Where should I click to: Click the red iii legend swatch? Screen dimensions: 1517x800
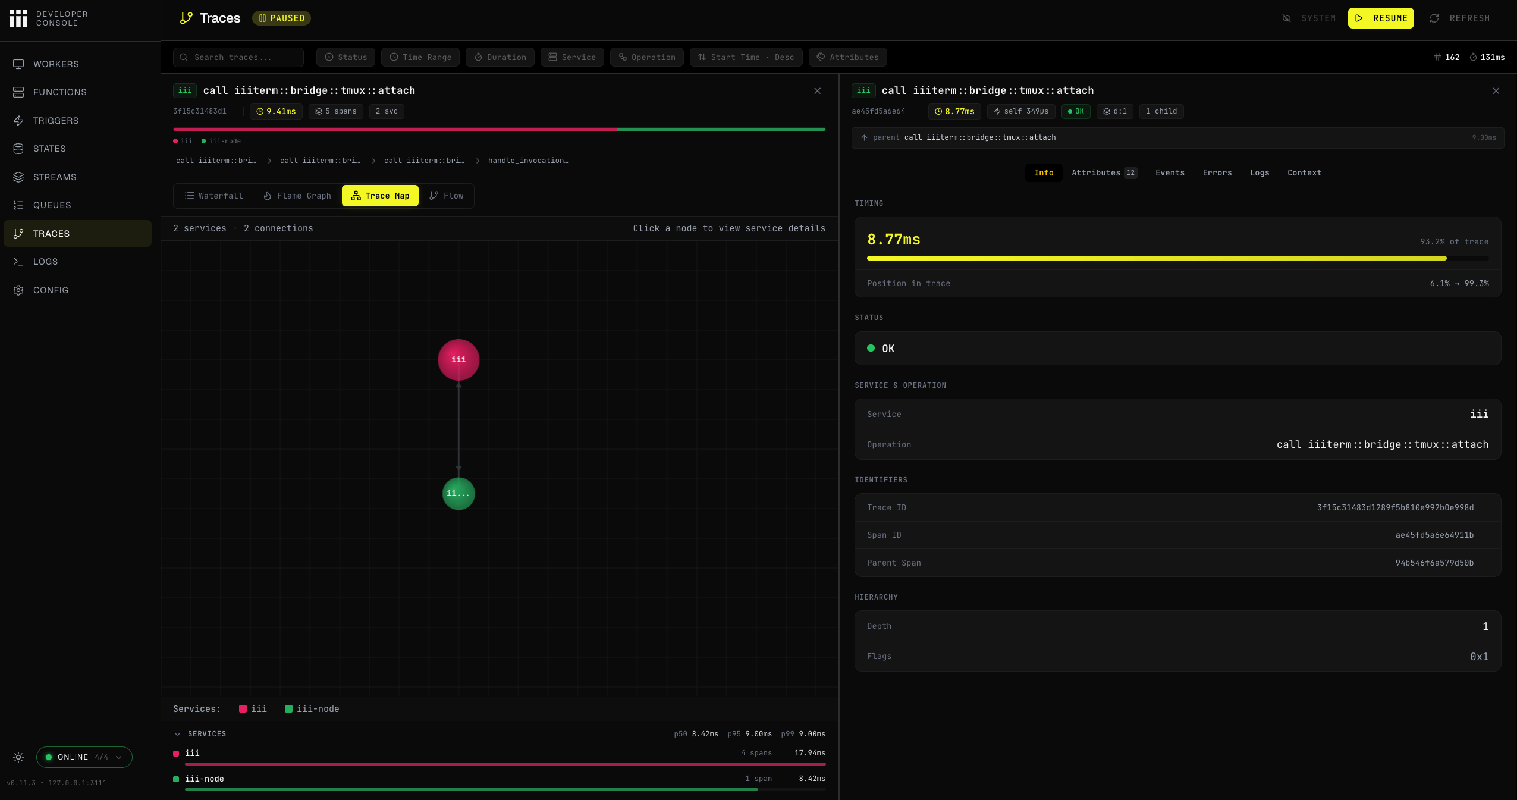coord(243,709)
